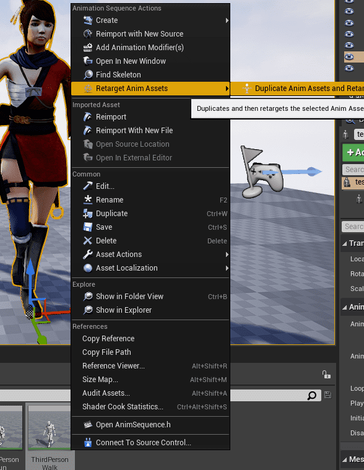Click Connect To Source Control icon
Viewport: 364px width, 470px height.
pyautogui.click(x=88, y=443)
